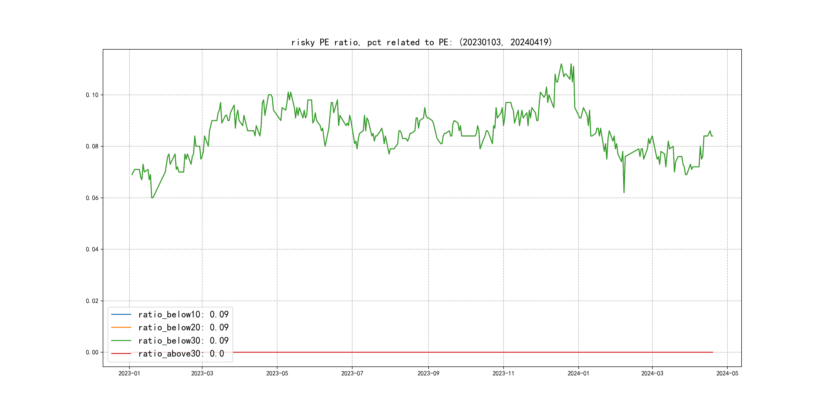
Task: Click the red ratio_above30 legend line
Action: coord(121,354)
